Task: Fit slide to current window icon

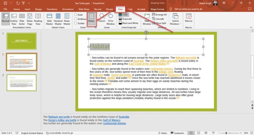Action: [251, 133]
